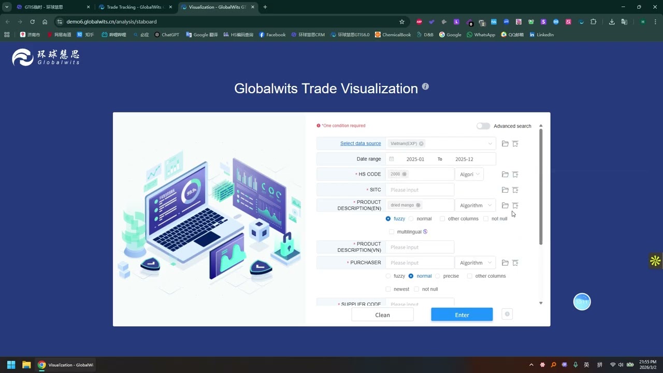Click form scrollbar down arrow

[x=541, y=303]
